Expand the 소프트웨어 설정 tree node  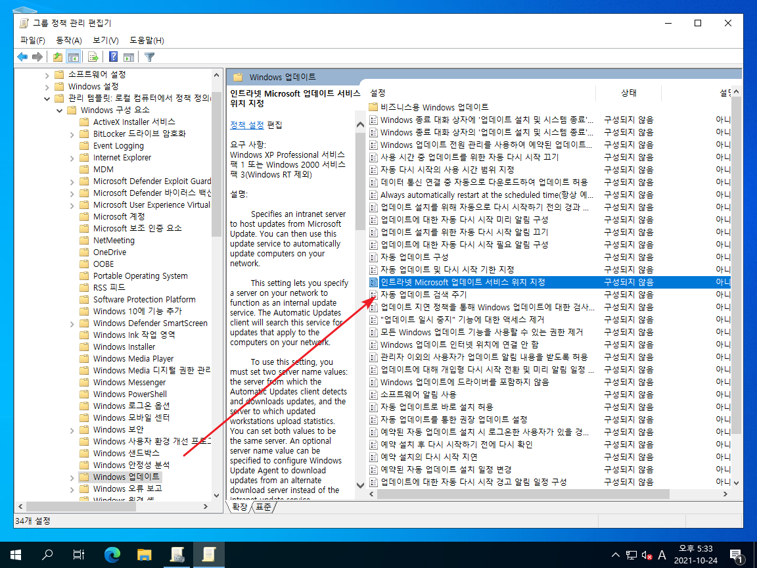[x=47, y=75]
